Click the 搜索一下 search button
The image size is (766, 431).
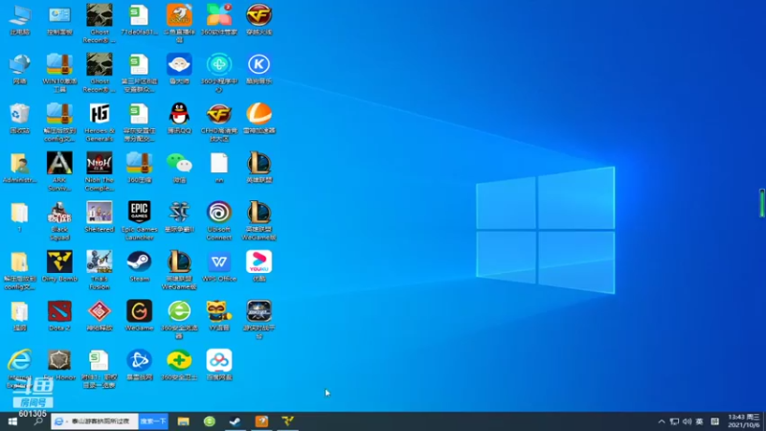click(153, 421)
